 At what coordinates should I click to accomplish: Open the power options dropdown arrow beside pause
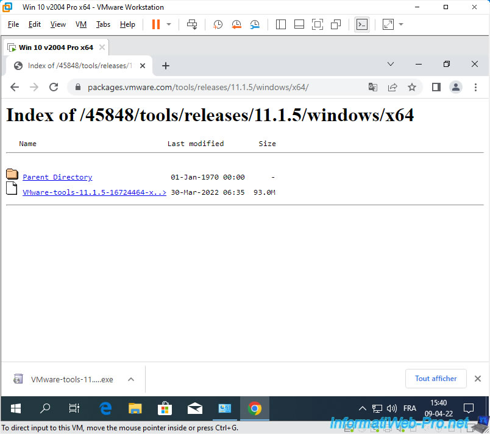[169, 24]
